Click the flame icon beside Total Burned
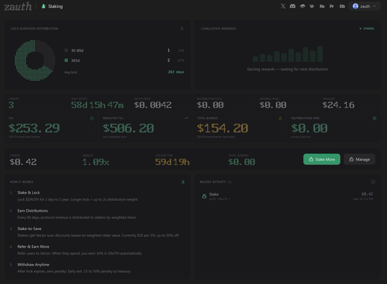 click(280, 118)
